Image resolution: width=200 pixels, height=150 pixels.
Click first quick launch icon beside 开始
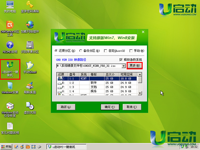[16, 147]
